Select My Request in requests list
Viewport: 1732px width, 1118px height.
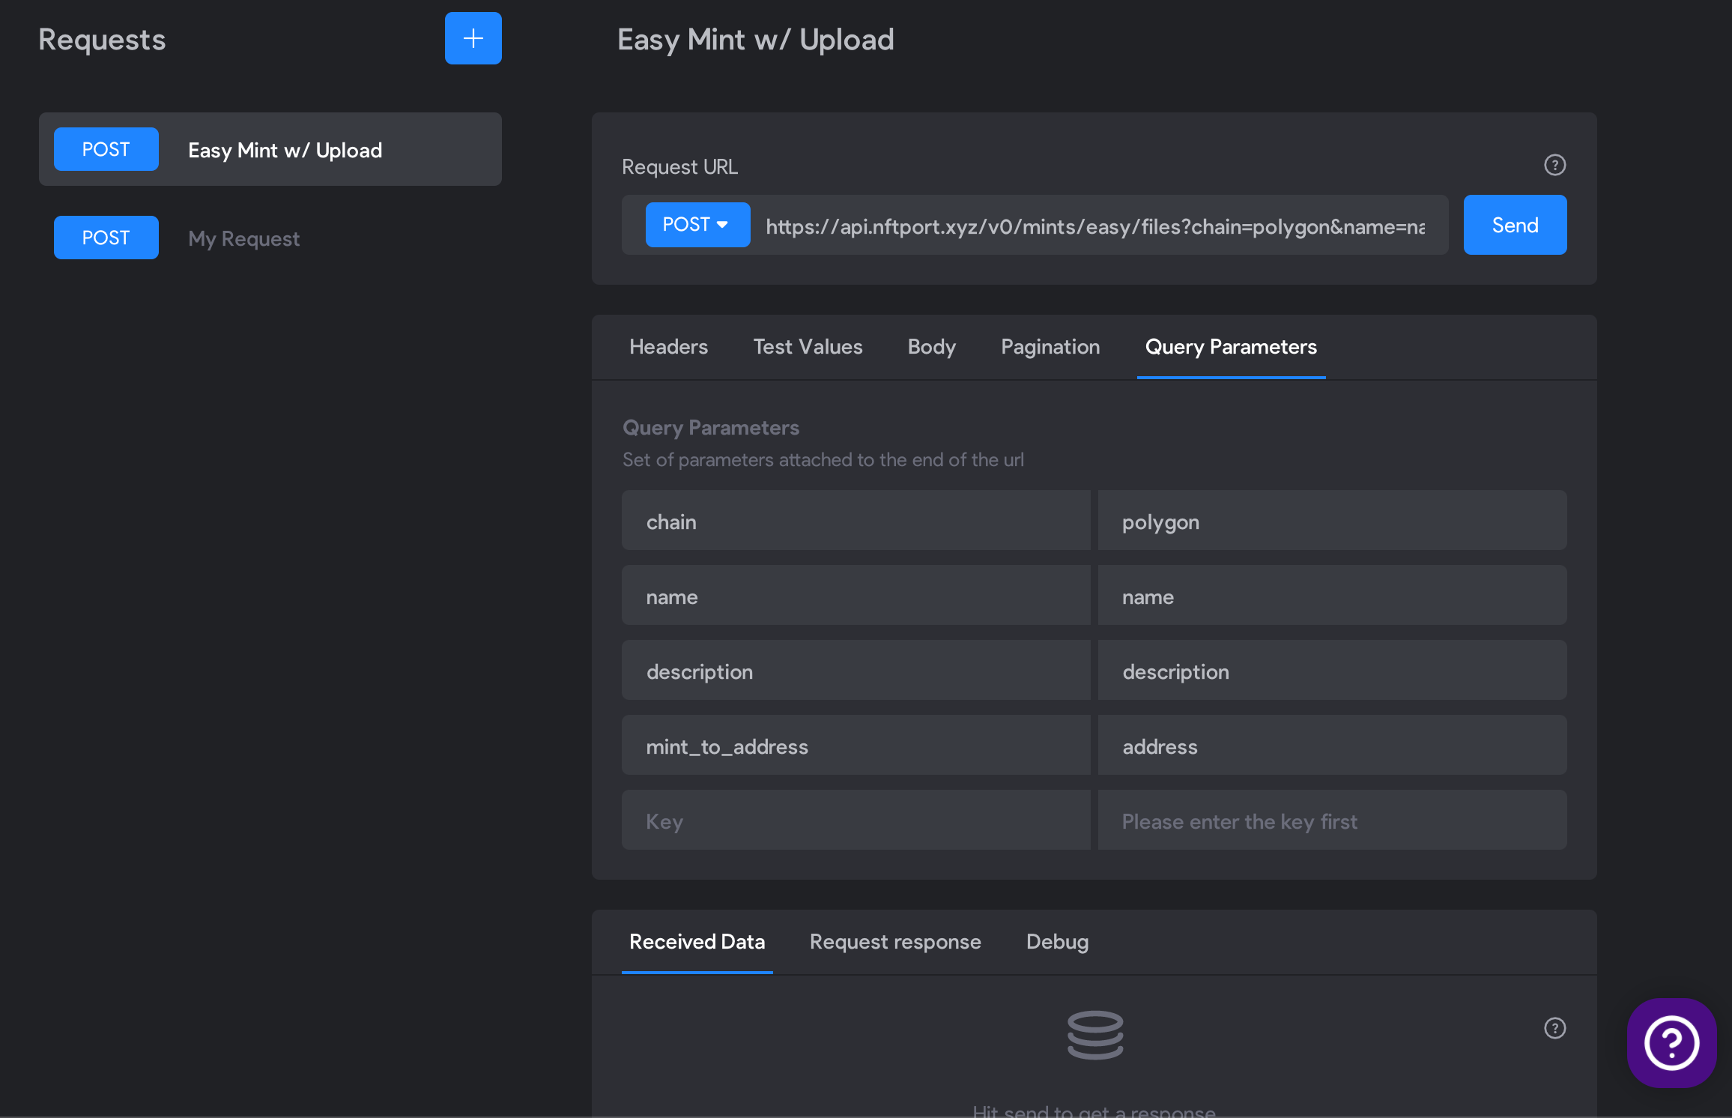click(270, 238)
